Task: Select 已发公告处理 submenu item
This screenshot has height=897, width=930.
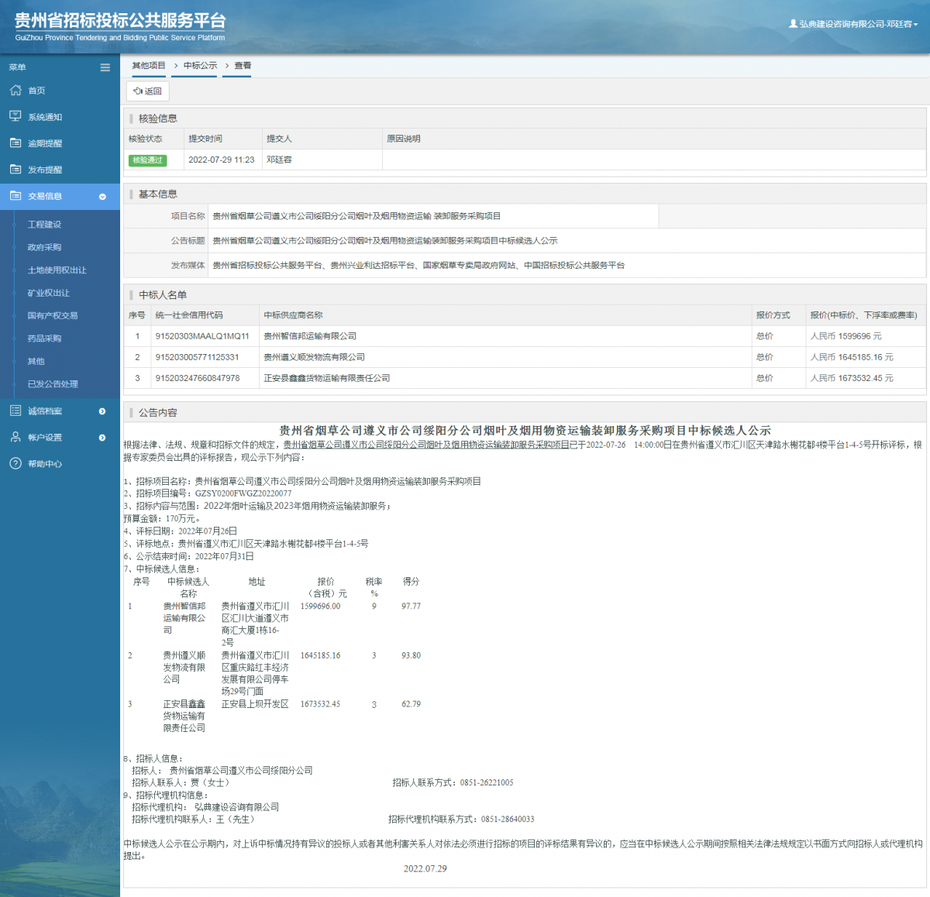Action: [53, 383]
